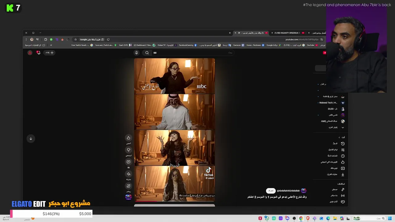Open Gaming under explore in sidebar
Viewport: 395px width, 222px height.
pyautogui.click(x=337, y=202)
